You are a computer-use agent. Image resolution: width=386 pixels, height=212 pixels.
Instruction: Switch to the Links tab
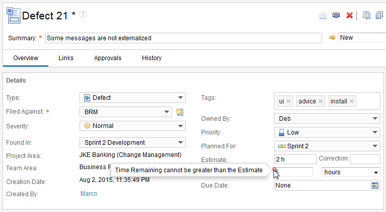(66, 58)
